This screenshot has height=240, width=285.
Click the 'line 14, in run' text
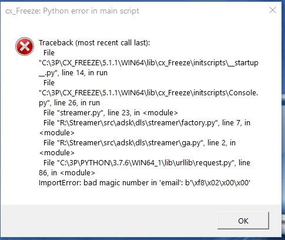(85, 73)
